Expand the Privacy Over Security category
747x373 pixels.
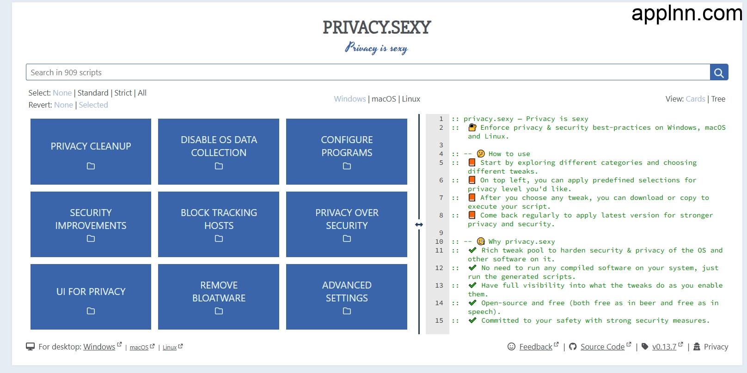[x=347, y=224]
